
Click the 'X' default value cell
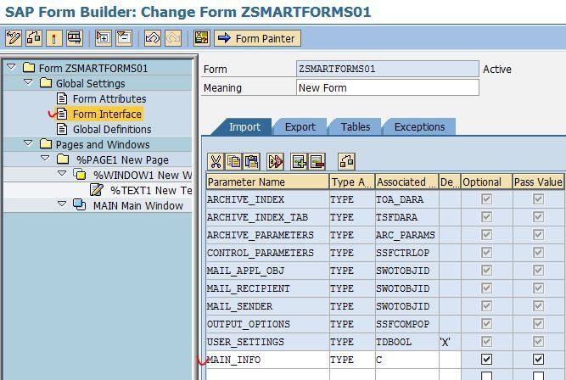(450, 342)
